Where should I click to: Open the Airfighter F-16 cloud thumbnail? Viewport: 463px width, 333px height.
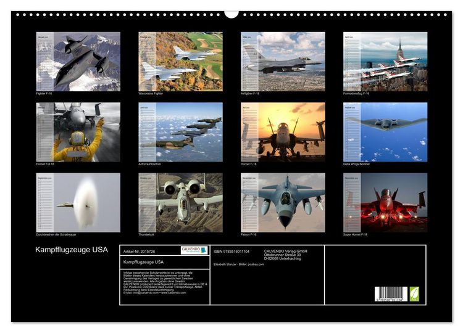pos(283,61)
